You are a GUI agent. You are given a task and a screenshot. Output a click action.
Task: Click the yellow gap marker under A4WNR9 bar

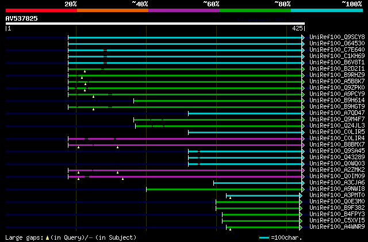pos(230,229)
